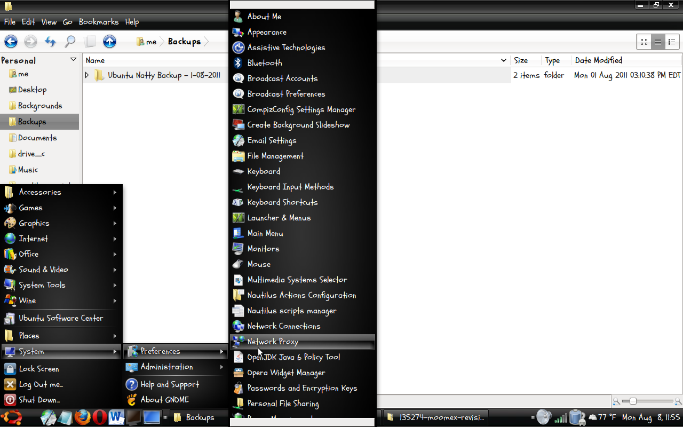The width and height of the screenshot is (683, 427).
Task: Open the Ubuntu logo main menu button
Action: coord(11,417)
